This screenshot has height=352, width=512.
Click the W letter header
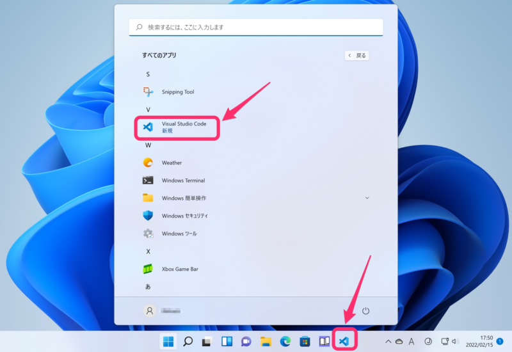[148, 145]
